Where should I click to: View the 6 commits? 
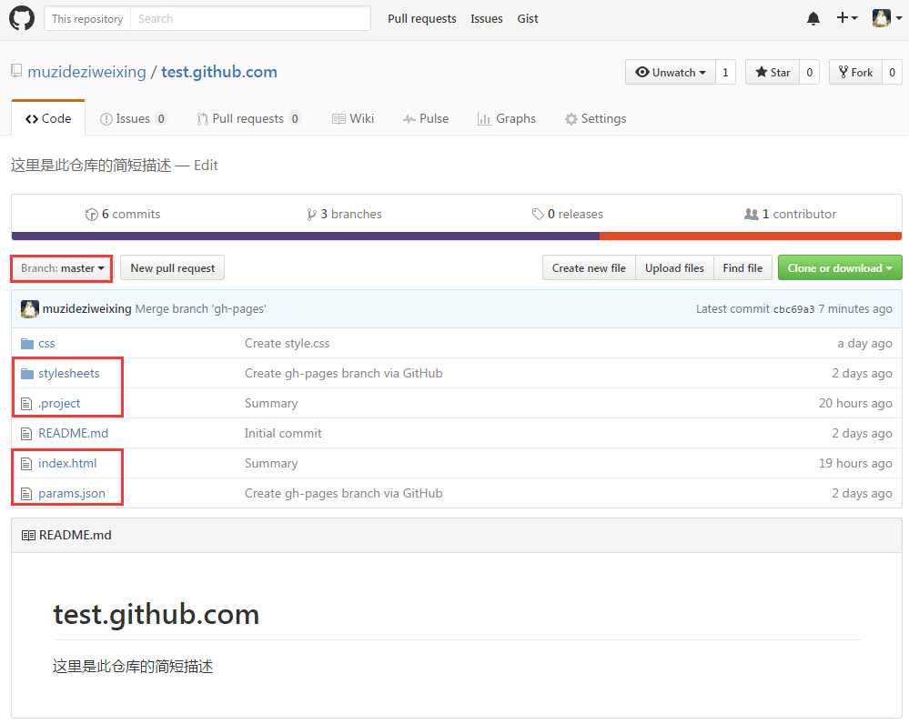[123, 214]
